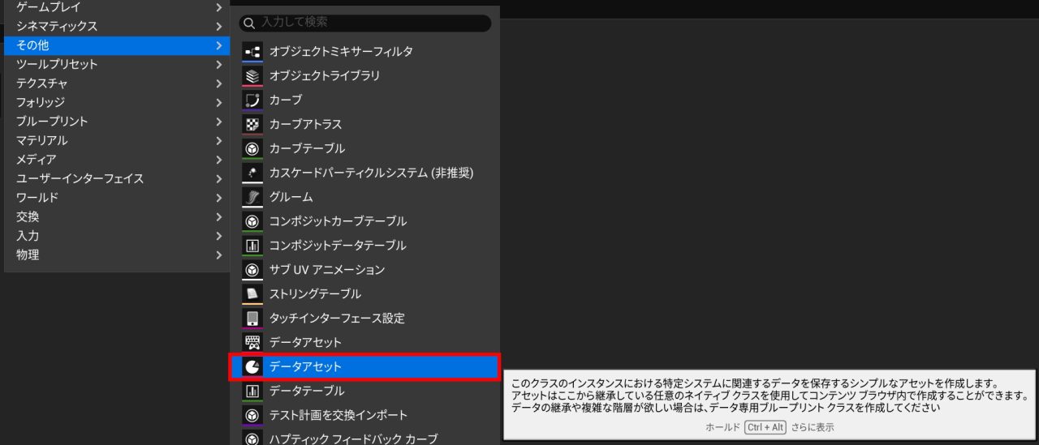Open the ユーザーインターフェイス menu category
1039x445 pixels.
pos(80,178)
